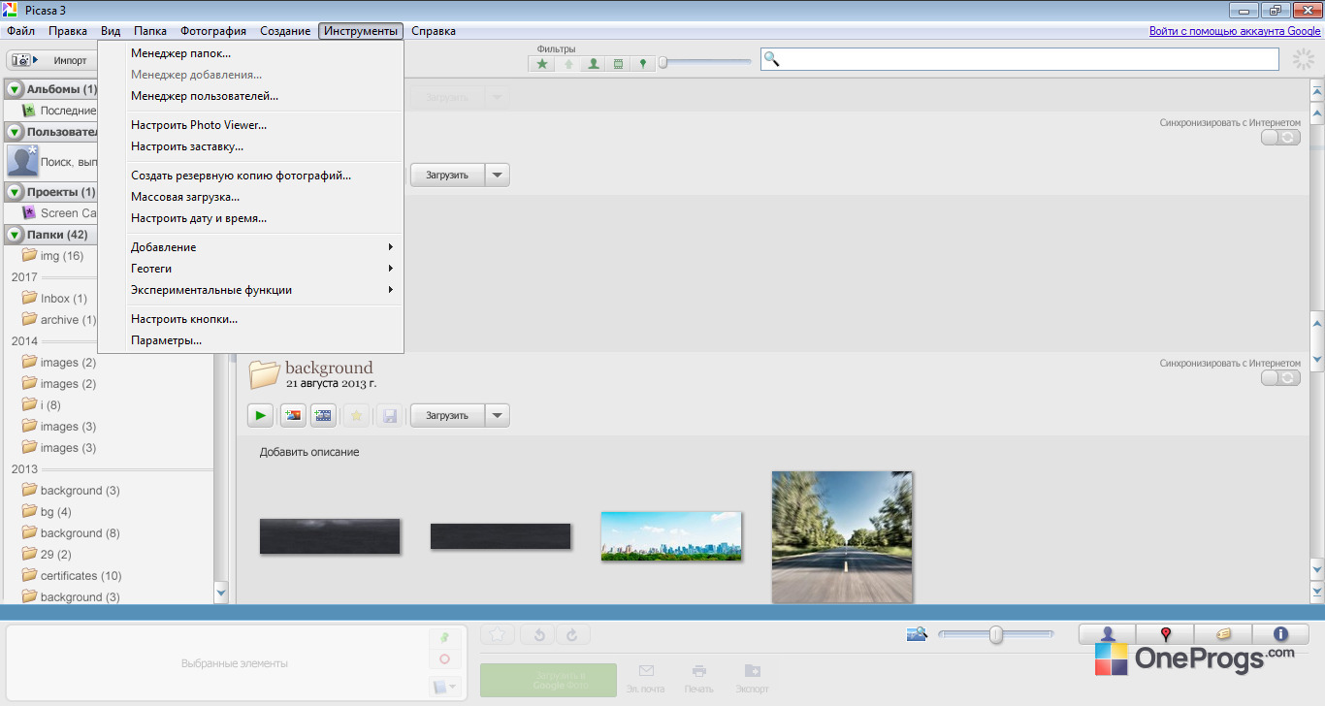The height and width of the screenshot is (706, 1325).
Task: Play slideshow of background folder
Action: click(260, 416)
